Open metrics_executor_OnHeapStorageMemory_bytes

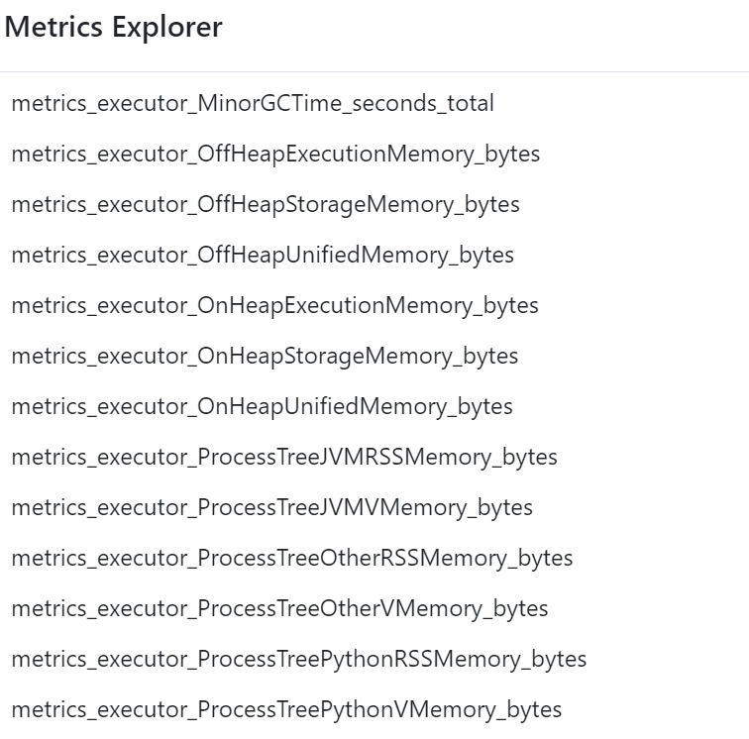(265, 356)
